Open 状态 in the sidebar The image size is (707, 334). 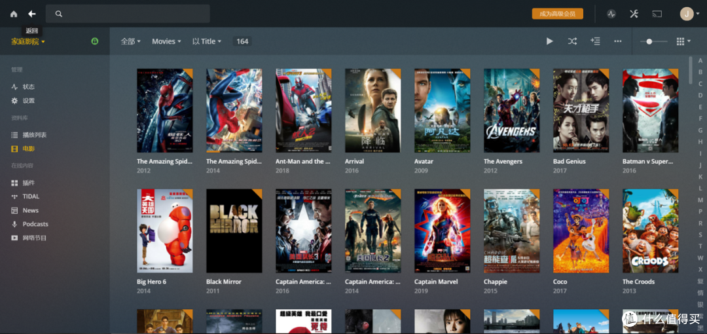[28, 86]
